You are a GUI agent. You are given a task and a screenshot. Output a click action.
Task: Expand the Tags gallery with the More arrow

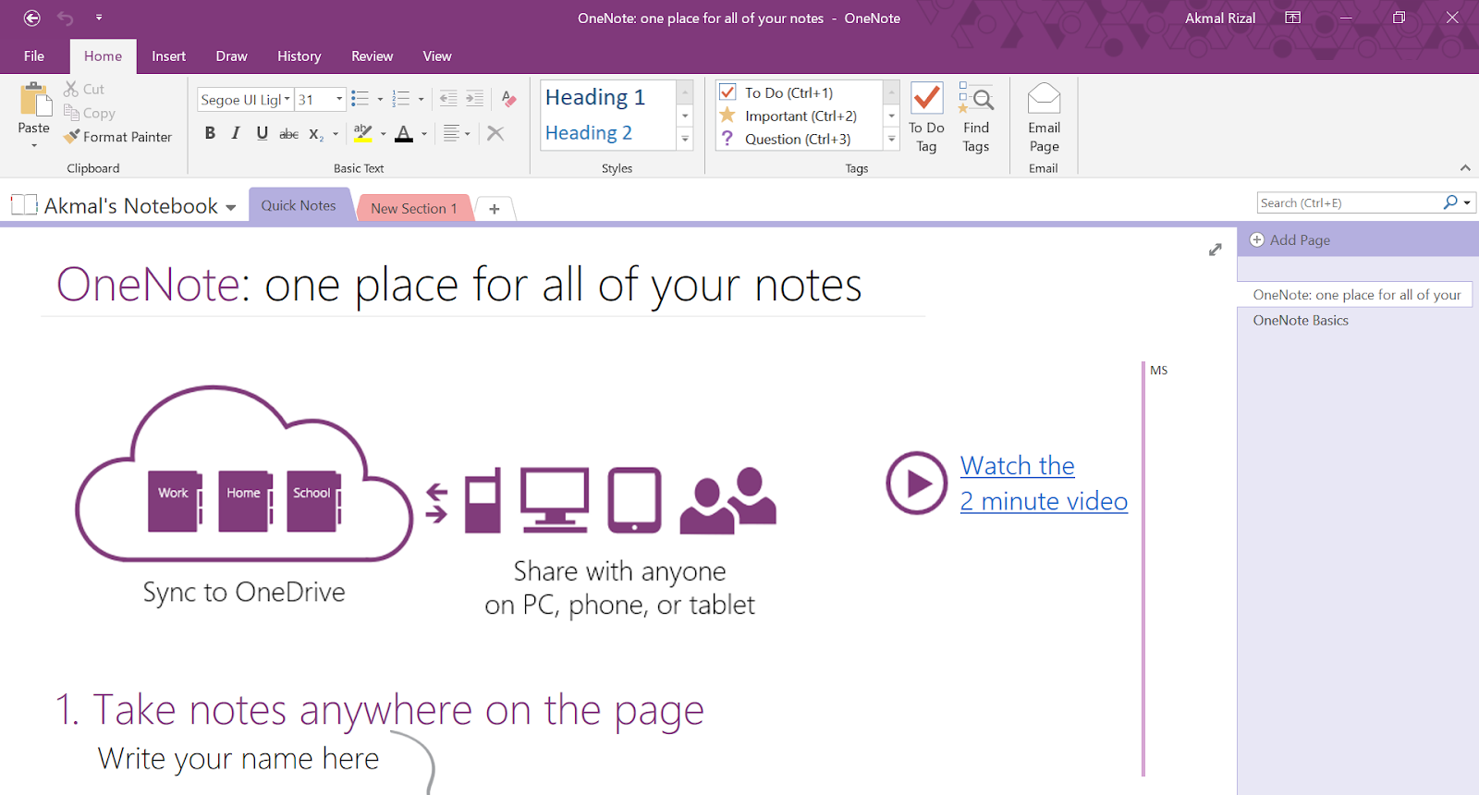[891, 139]
